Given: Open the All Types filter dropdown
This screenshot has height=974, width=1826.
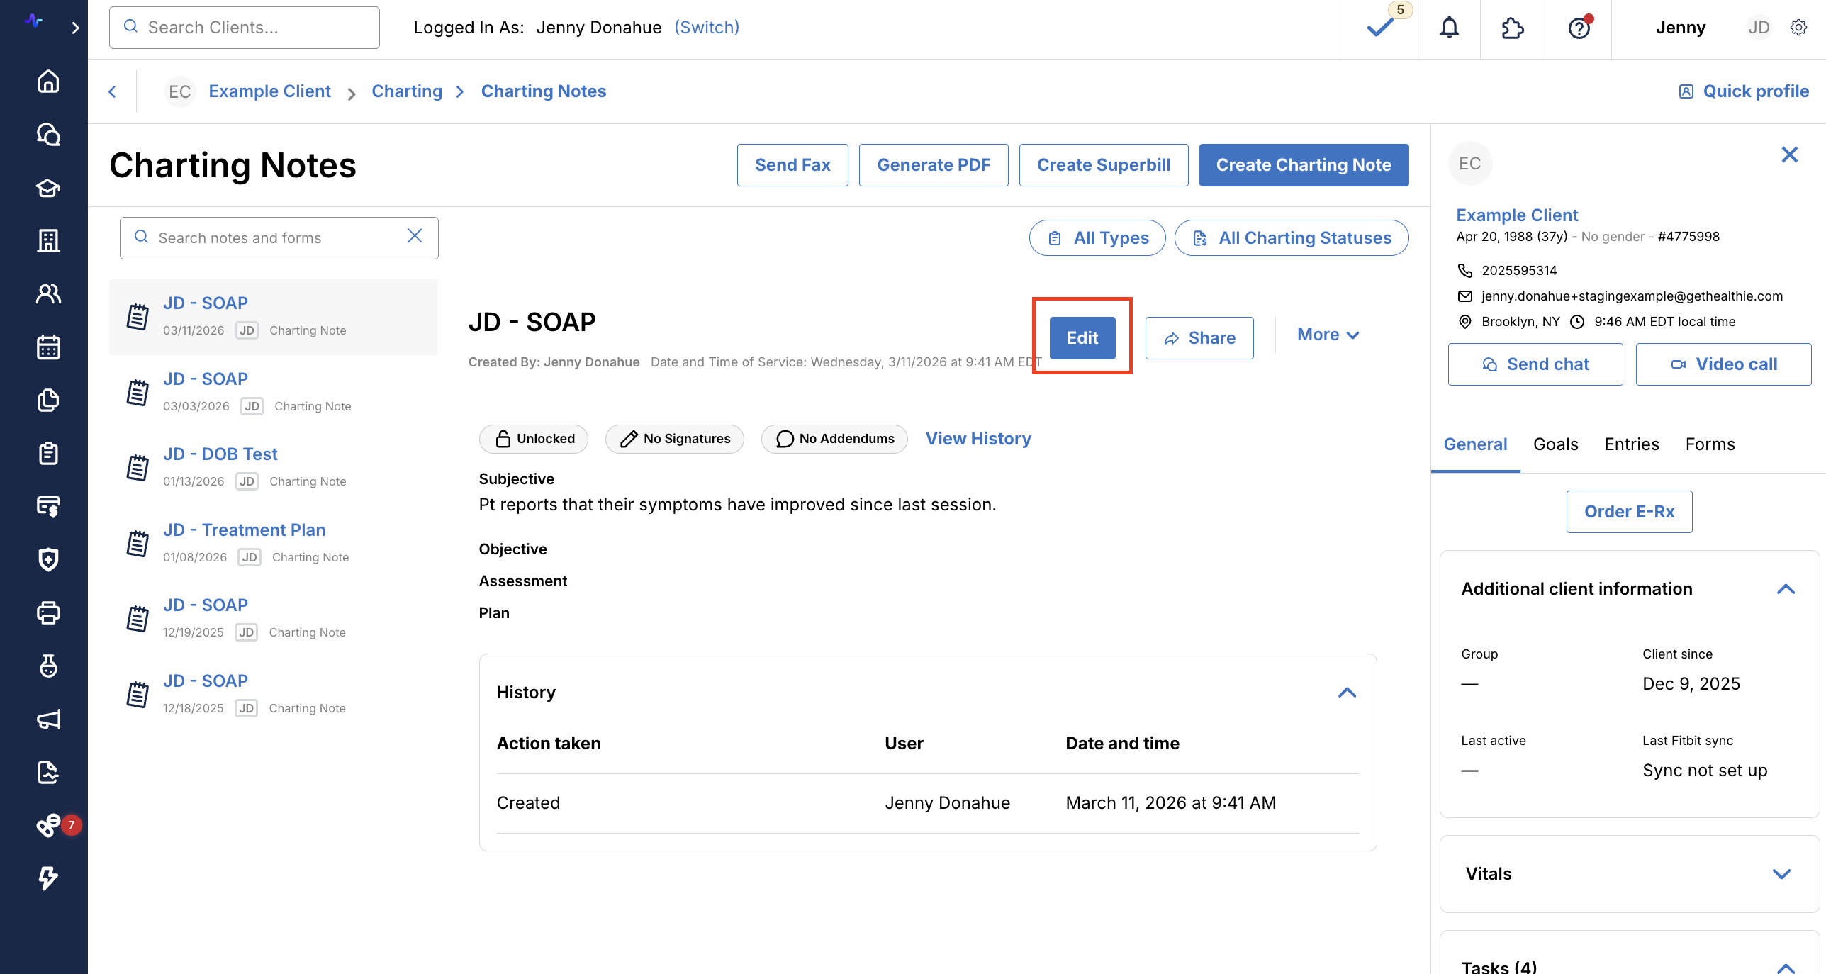Looking at the screenshot, I should (1098, 238).
